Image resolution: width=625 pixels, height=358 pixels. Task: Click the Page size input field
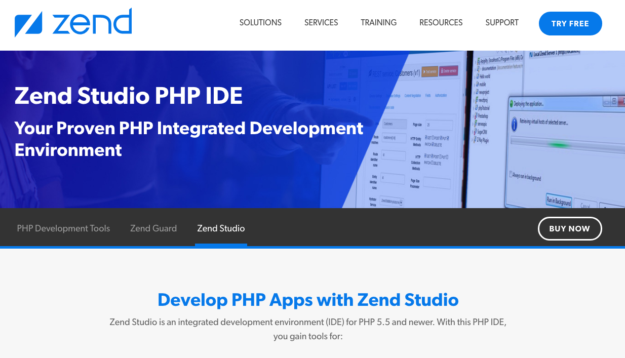click(439, 126)
